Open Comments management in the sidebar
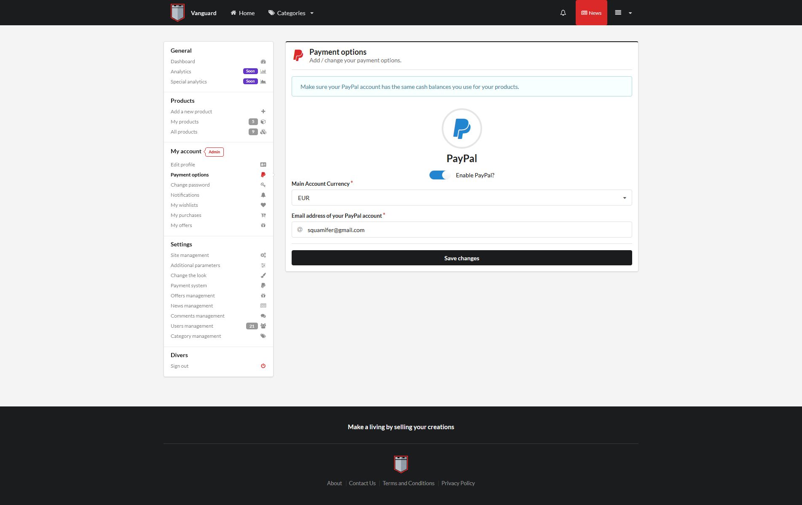Screen dimensions: 802x505 (x=197, y=316)
